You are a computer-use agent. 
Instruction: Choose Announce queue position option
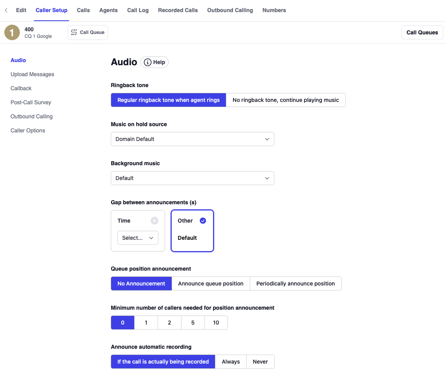click(211, 284)
